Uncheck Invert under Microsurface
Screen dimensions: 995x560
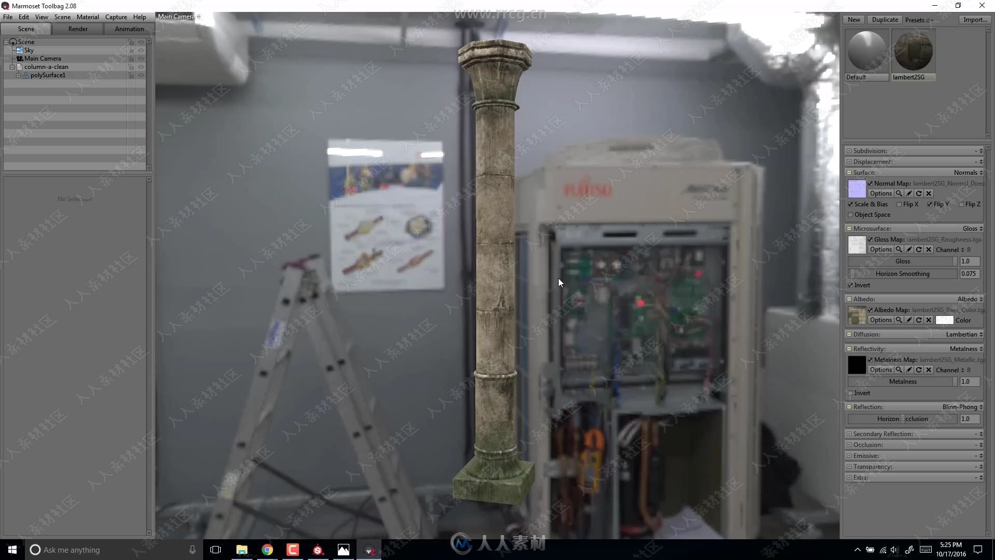[x=850, y=285]
